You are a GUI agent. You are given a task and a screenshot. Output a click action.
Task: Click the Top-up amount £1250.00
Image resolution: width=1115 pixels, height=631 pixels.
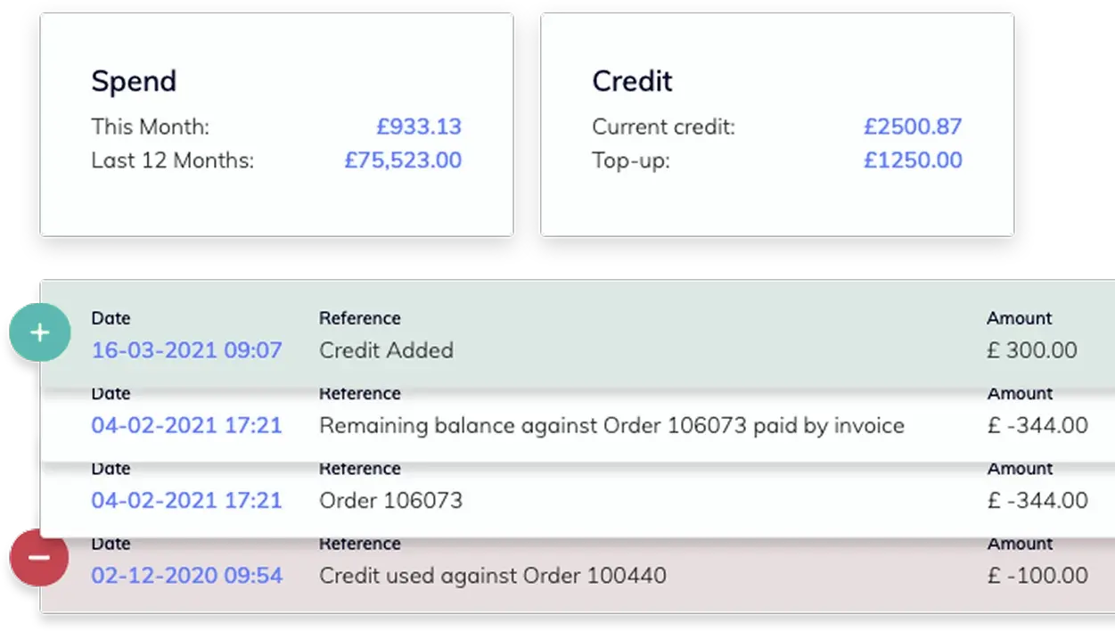913,160
